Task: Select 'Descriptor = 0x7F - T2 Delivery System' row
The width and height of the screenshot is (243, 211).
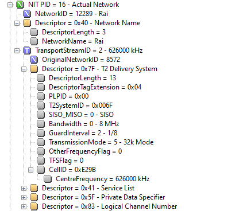Action: click(x=99, y=69)
